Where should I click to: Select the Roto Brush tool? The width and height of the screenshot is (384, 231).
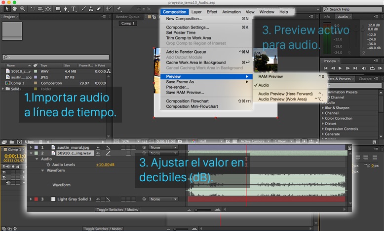[x=109, y=9]
